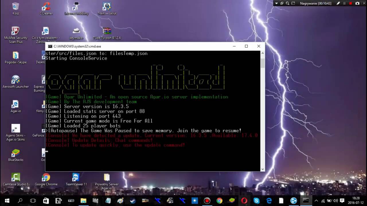Click the pencil draw tool in recorder bar
367x206 pixels.
click(x=338, y=3)
